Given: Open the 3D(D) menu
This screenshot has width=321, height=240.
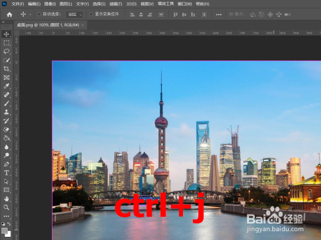Looking at the screenshot, I should coord(132,4).
